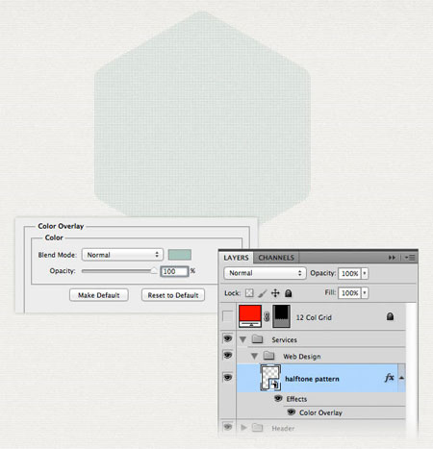Click the lock position move icon

tap(275, 293)
